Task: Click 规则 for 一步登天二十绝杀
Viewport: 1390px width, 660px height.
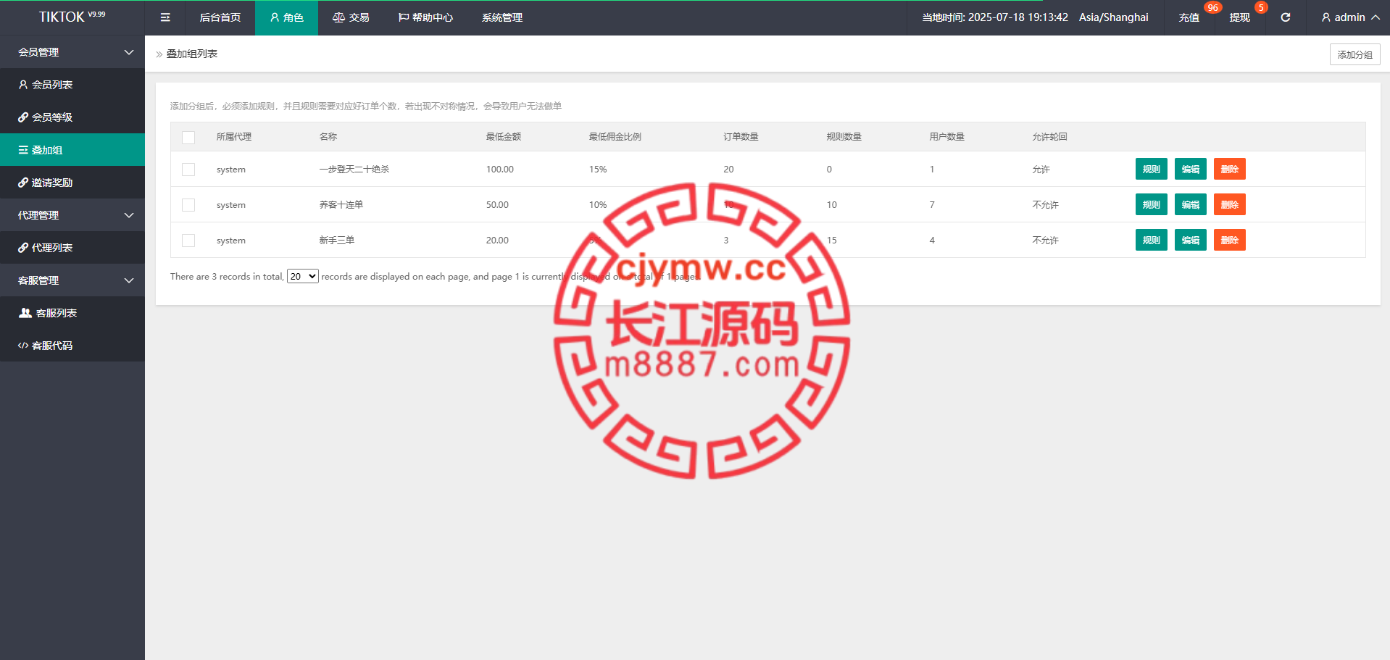Action: click(1151, 169)
